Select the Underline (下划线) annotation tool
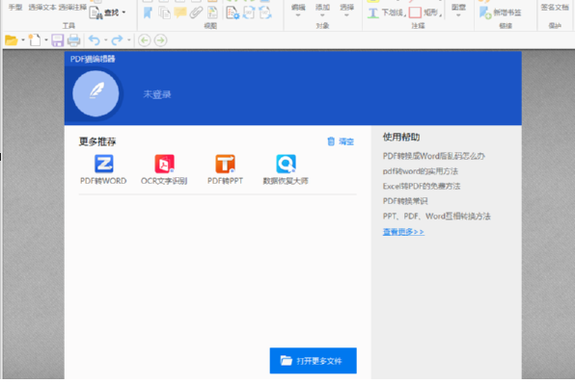Screen dimensions: 575x384 (387, 13)
